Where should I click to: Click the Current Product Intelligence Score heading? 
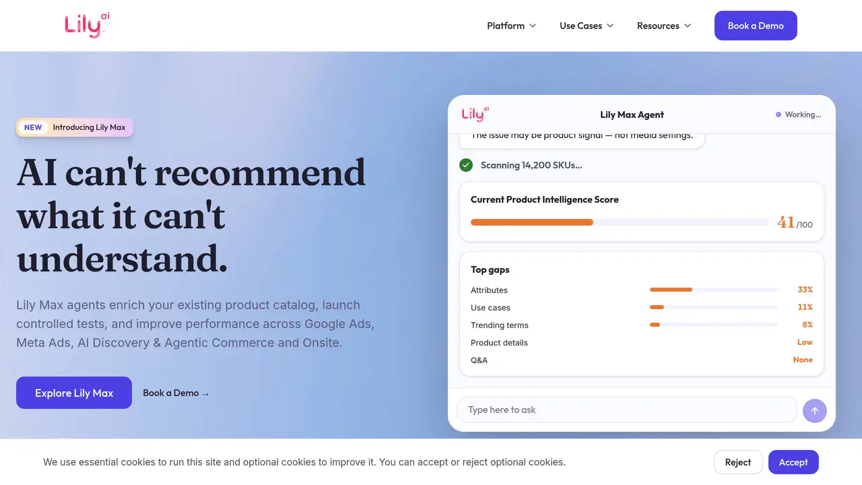click(545, 199)
